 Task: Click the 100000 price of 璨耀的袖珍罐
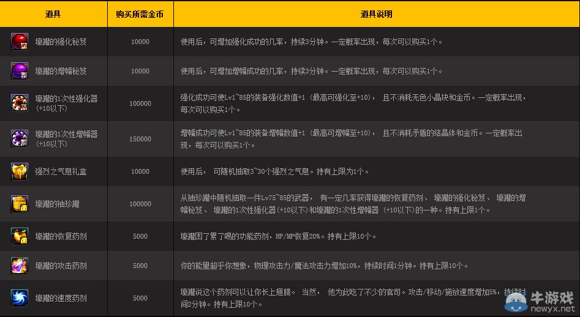(x=140, y=204)
